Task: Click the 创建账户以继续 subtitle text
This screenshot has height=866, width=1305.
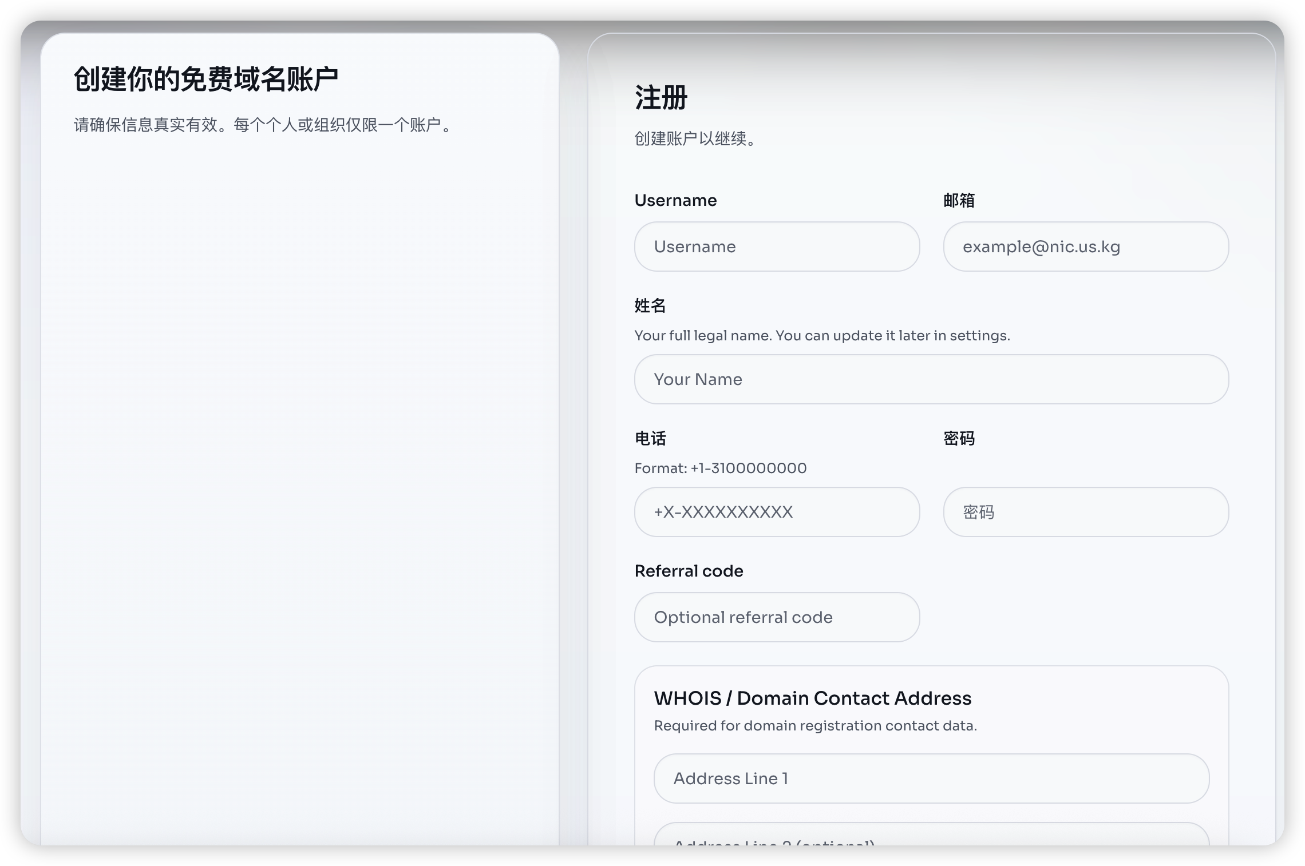Action: coord(697,138)
